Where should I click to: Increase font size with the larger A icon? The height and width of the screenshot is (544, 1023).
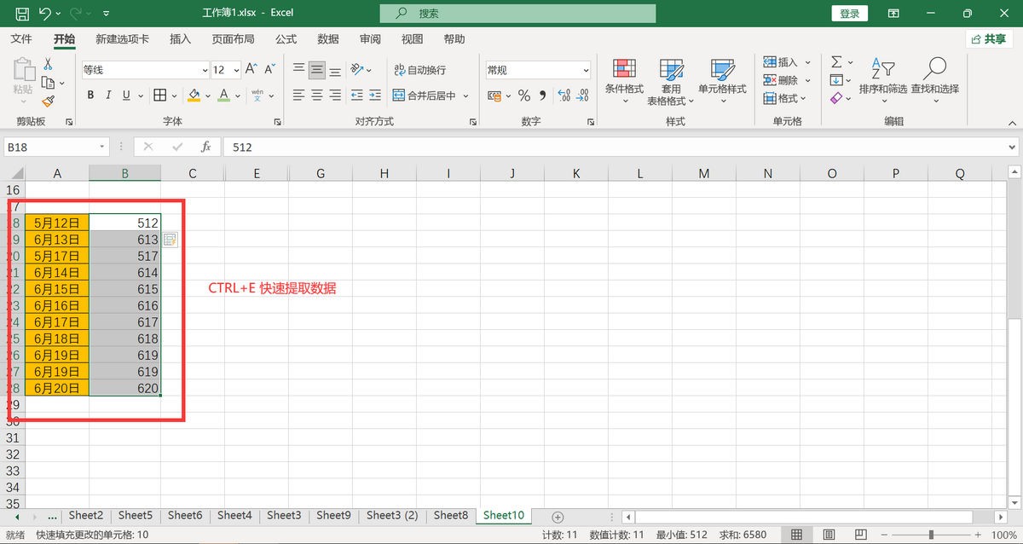[251, 70]
